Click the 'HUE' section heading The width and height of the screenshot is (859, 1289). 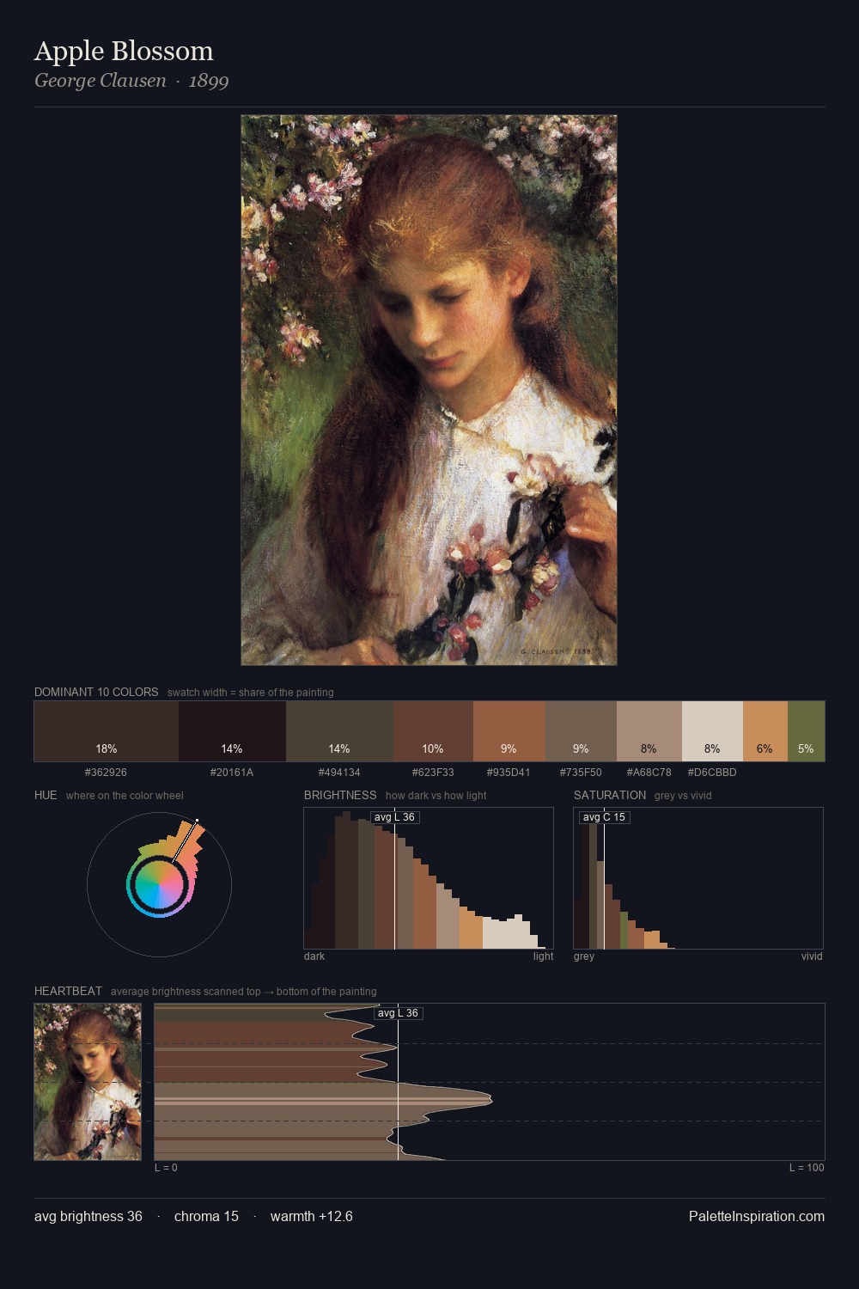tap(46, 795)
